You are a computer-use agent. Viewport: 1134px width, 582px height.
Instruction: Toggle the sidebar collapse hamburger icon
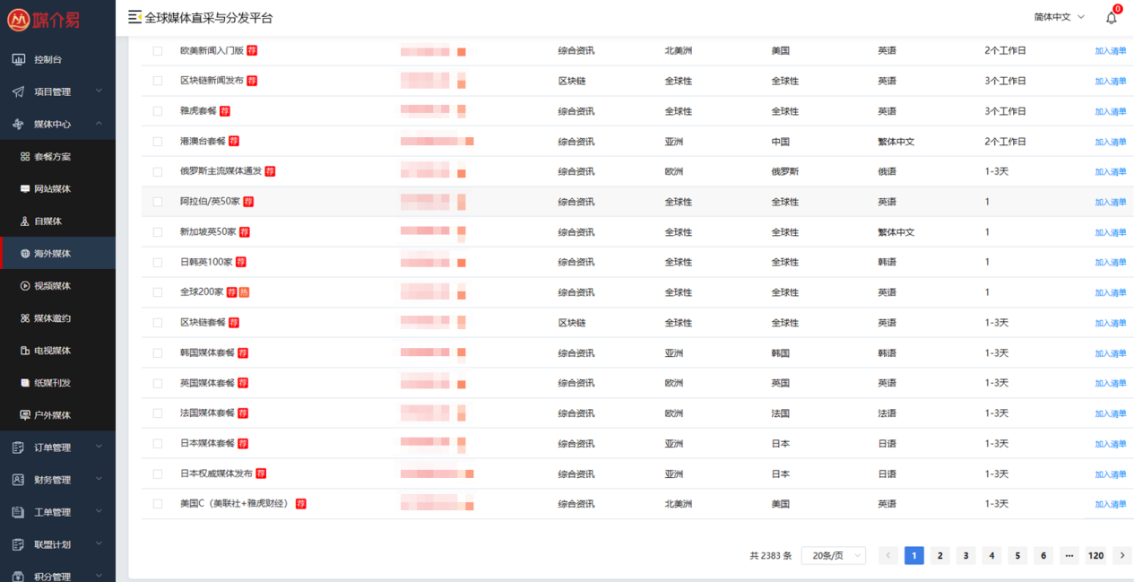coord(134,17)
